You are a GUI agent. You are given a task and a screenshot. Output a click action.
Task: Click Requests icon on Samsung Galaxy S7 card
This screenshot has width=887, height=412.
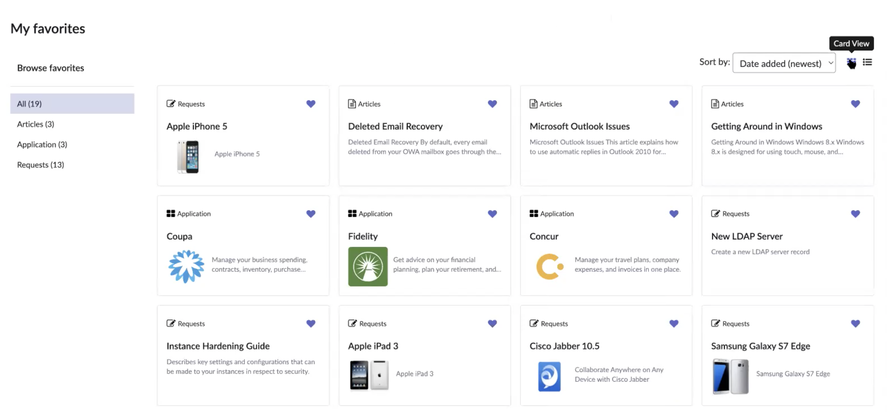coord(715,324)
